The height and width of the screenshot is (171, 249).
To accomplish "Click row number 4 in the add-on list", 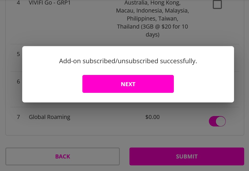I will (x=18, y=3).
